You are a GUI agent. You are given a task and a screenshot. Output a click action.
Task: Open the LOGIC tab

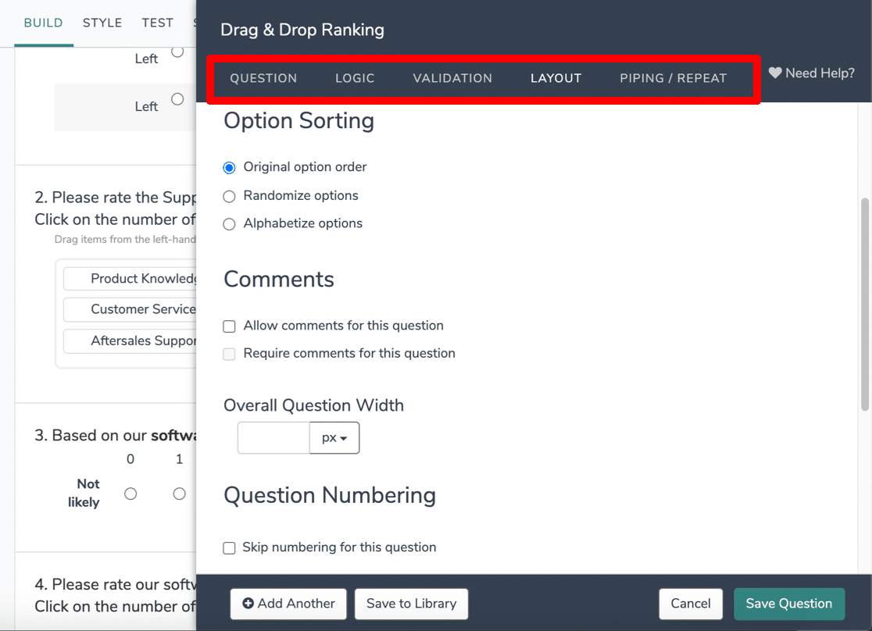tap(355, 78)
